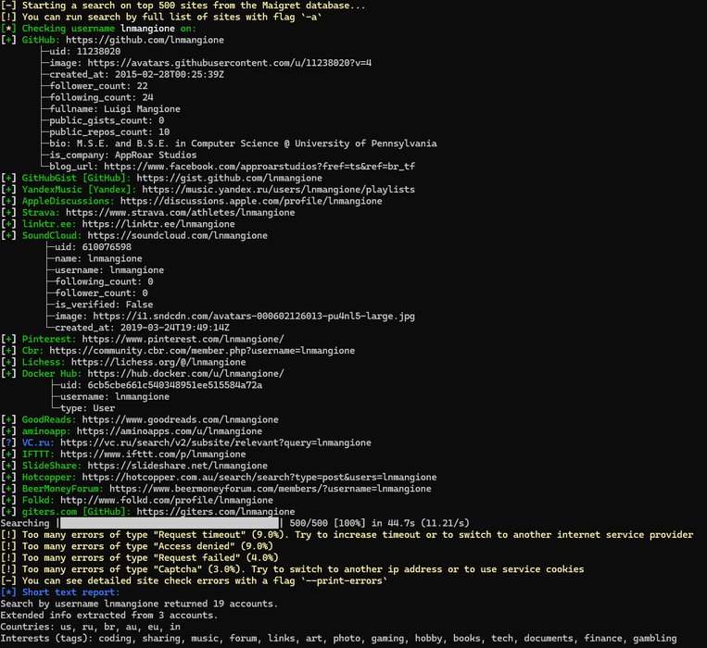
Task: Open the folkd.com profile URL
Action: click(x=167, y=501)
